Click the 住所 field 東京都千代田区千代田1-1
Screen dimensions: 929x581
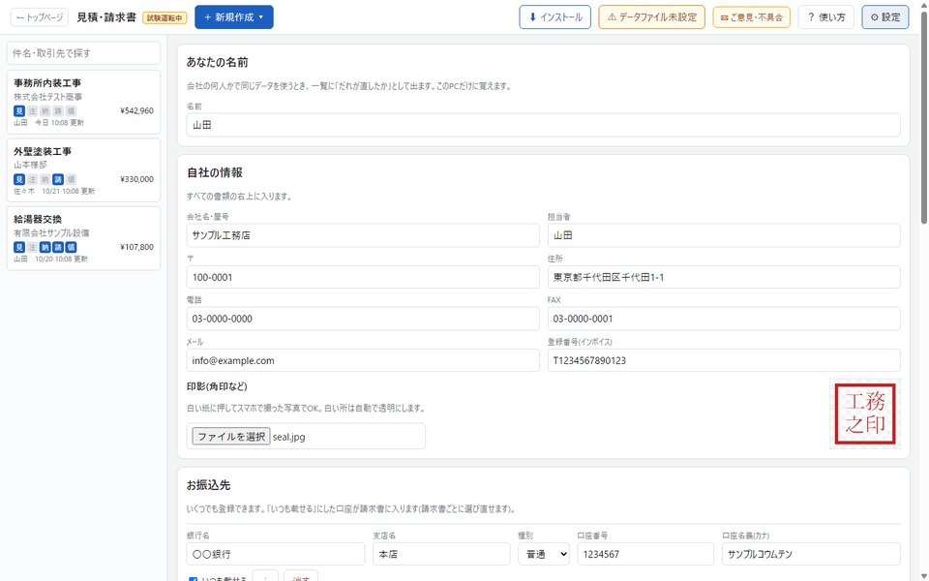(724, 277)
